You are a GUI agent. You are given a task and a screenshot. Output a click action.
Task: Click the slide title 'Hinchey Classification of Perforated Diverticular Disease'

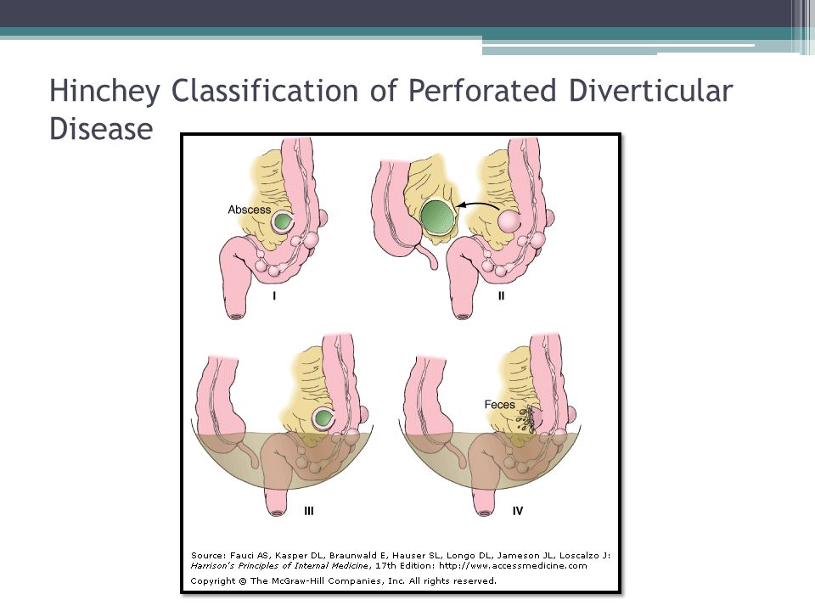click(x=391, y=109)
